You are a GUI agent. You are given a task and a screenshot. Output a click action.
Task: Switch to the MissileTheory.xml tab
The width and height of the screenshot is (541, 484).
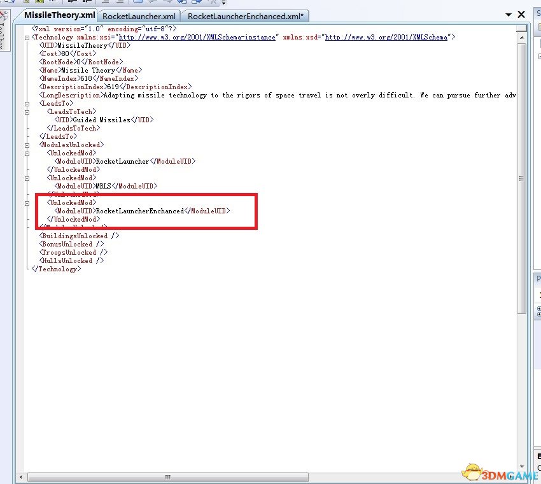pyautogui.click(x=59, y=15)
